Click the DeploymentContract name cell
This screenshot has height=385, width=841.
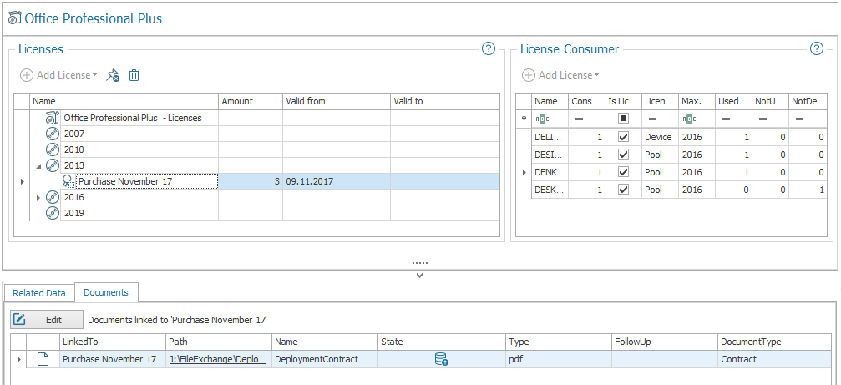pyautogui.click(x=325, y=359)
